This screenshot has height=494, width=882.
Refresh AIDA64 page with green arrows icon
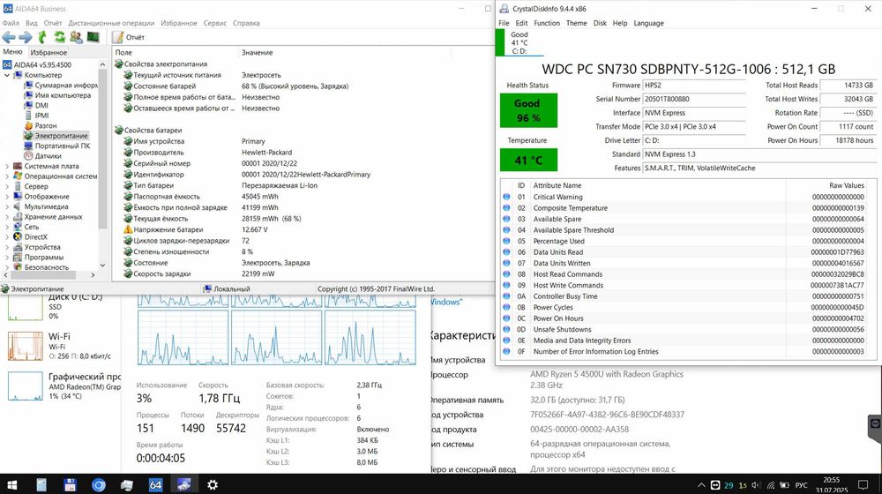tap(60, 37)
